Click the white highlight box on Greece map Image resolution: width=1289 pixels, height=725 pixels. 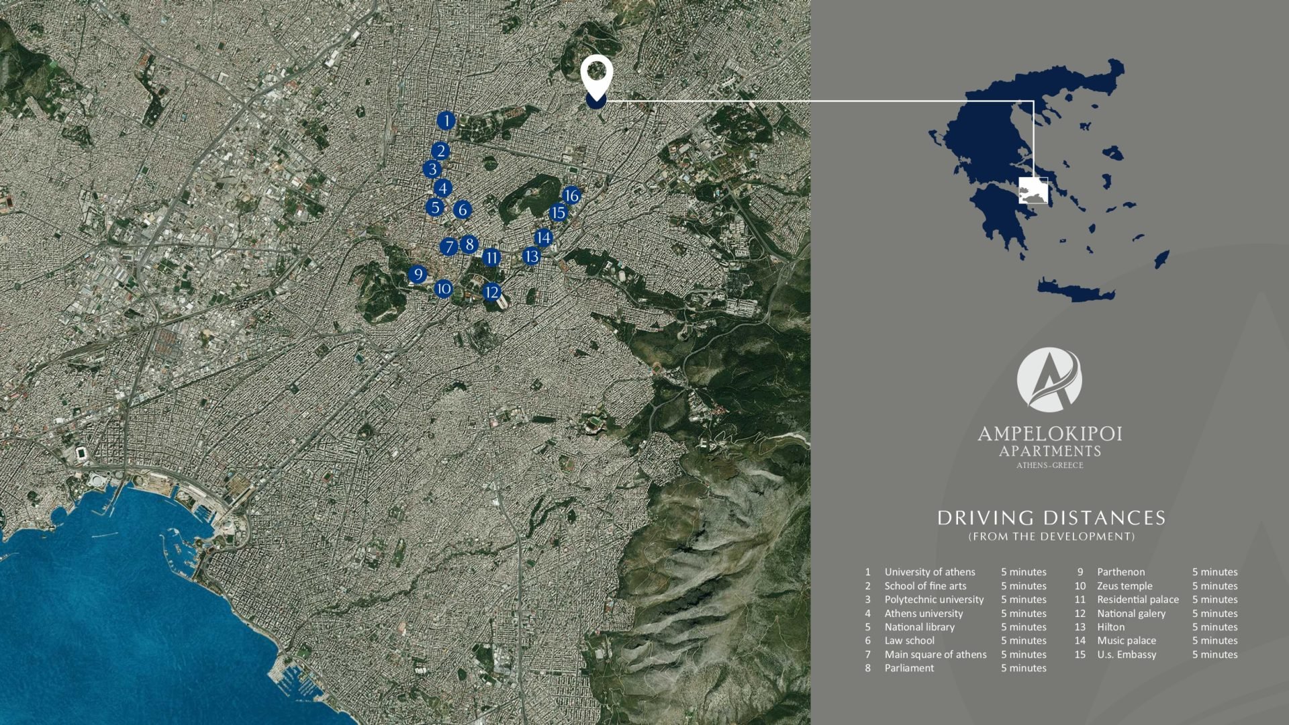pyautogui.click(x=1033, y=190)
